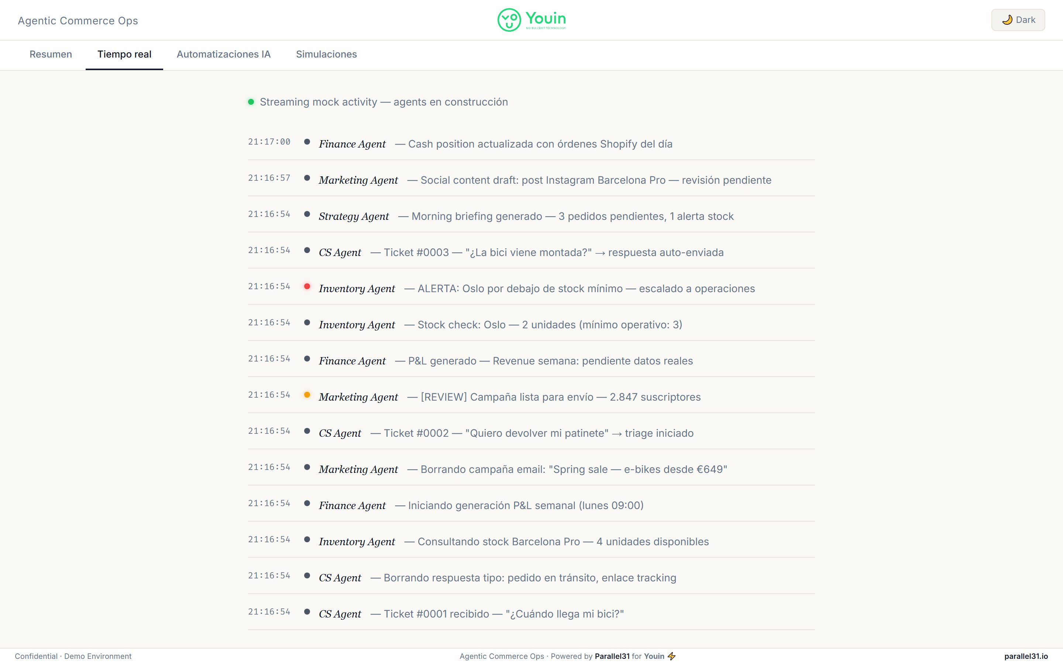Click status dot of Social content draft row
The image size is (1063, 664).
pyautogui.click(x=307, y=178)
